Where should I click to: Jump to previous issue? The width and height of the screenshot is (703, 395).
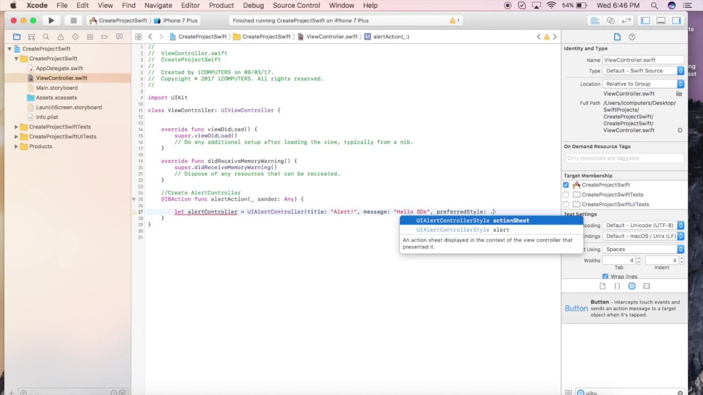[539, 37]
